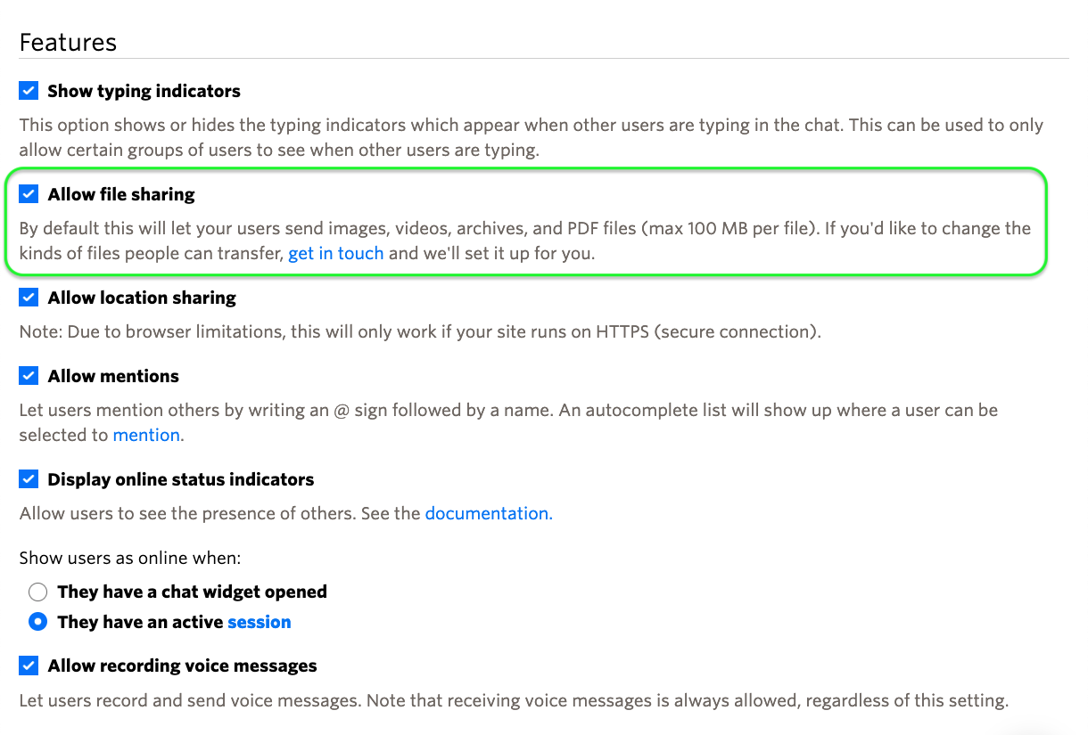
Task: Click the "Allow location sharing" label
Action: (141, 297)
